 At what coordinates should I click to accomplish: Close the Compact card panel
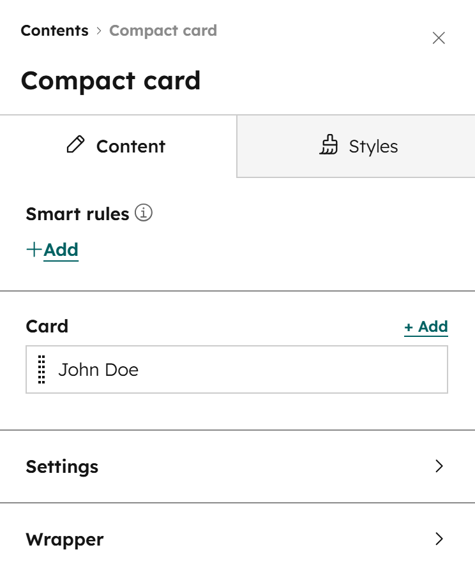(x=439, y=38)
